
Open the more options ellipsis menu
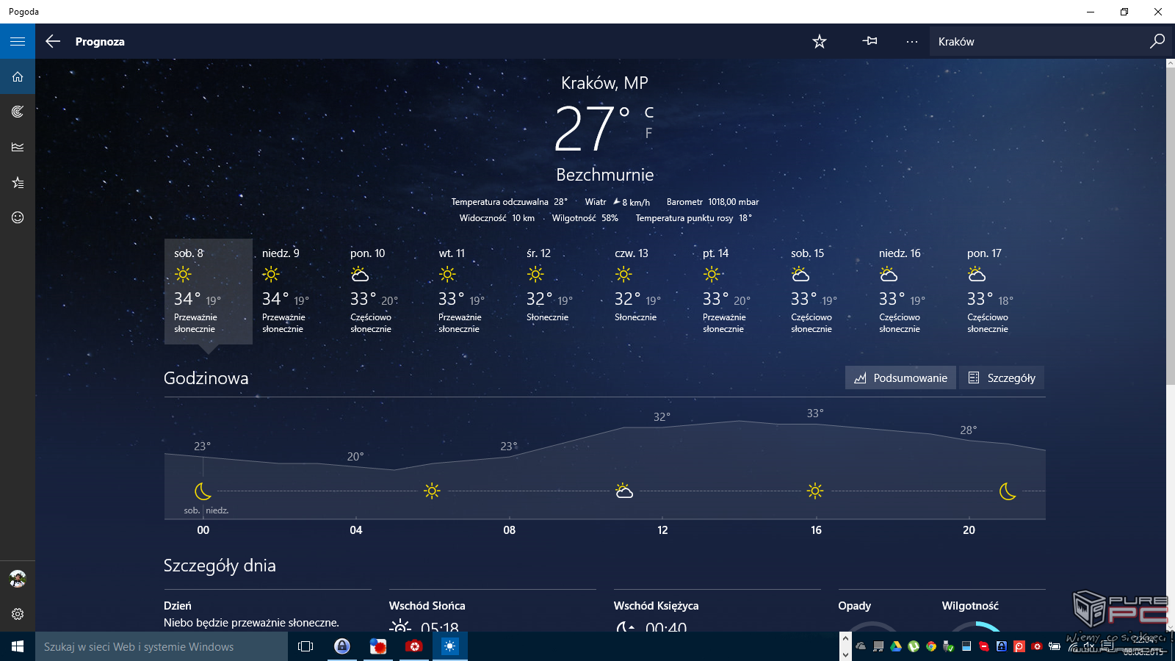pyautogui.click(x=911, y=41)
